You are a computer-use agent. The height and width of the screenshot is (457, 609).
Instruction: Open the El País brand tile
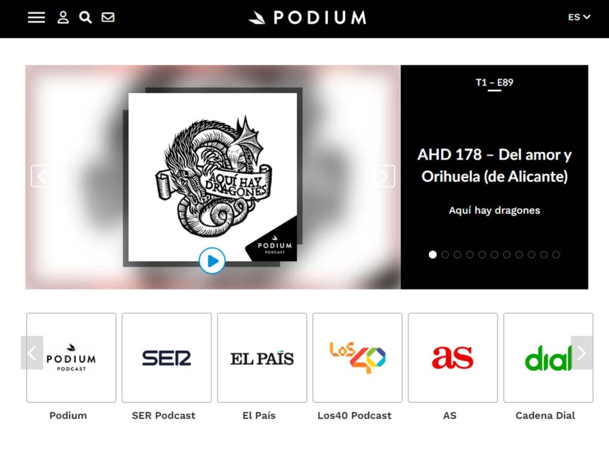click(262, 358)
